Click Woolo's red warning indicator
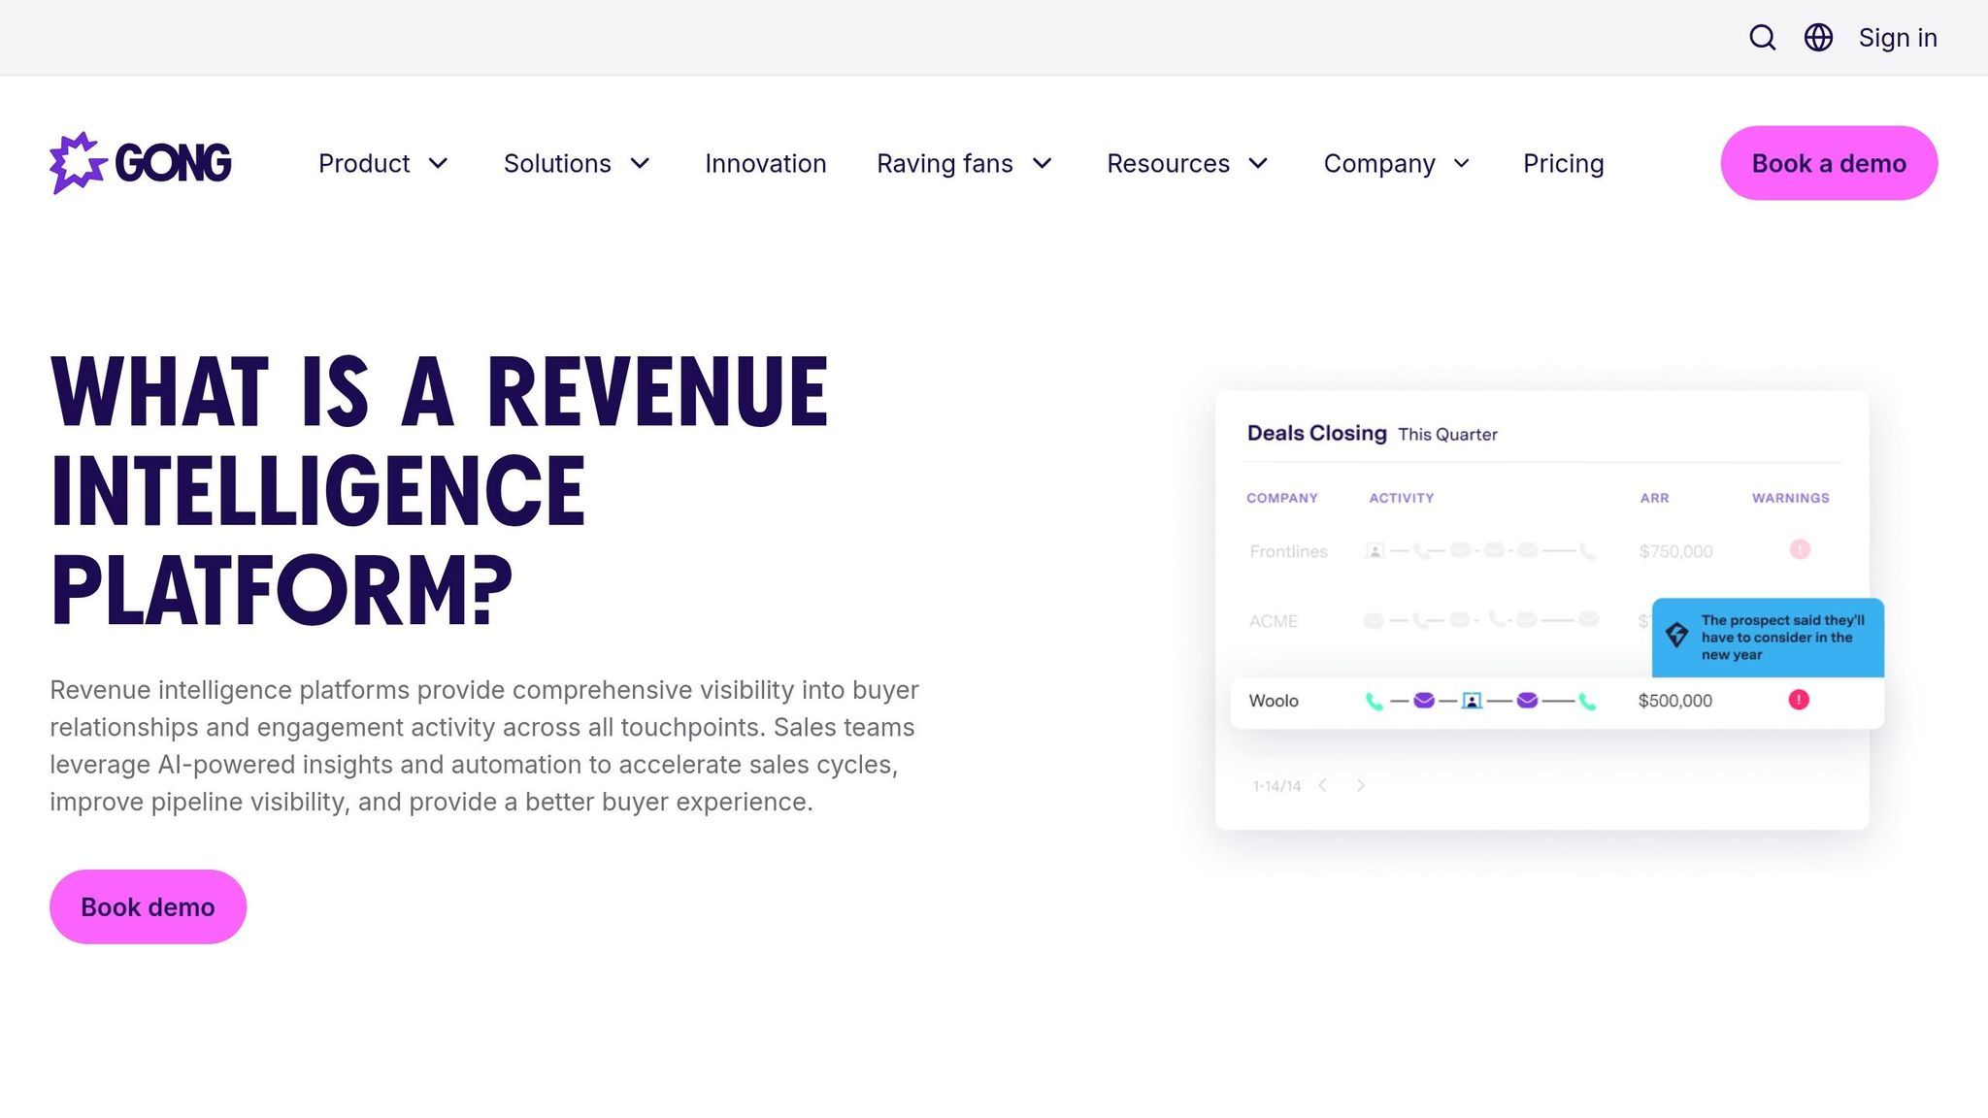 click(x=1799, y=700)
